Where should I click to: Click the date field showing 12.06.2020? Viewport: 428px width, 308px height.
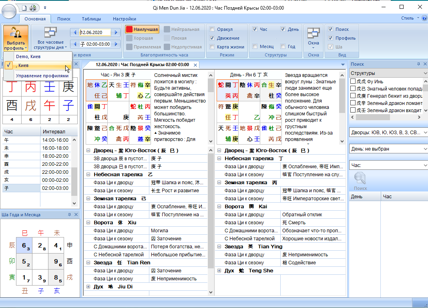tap(95, 32)
